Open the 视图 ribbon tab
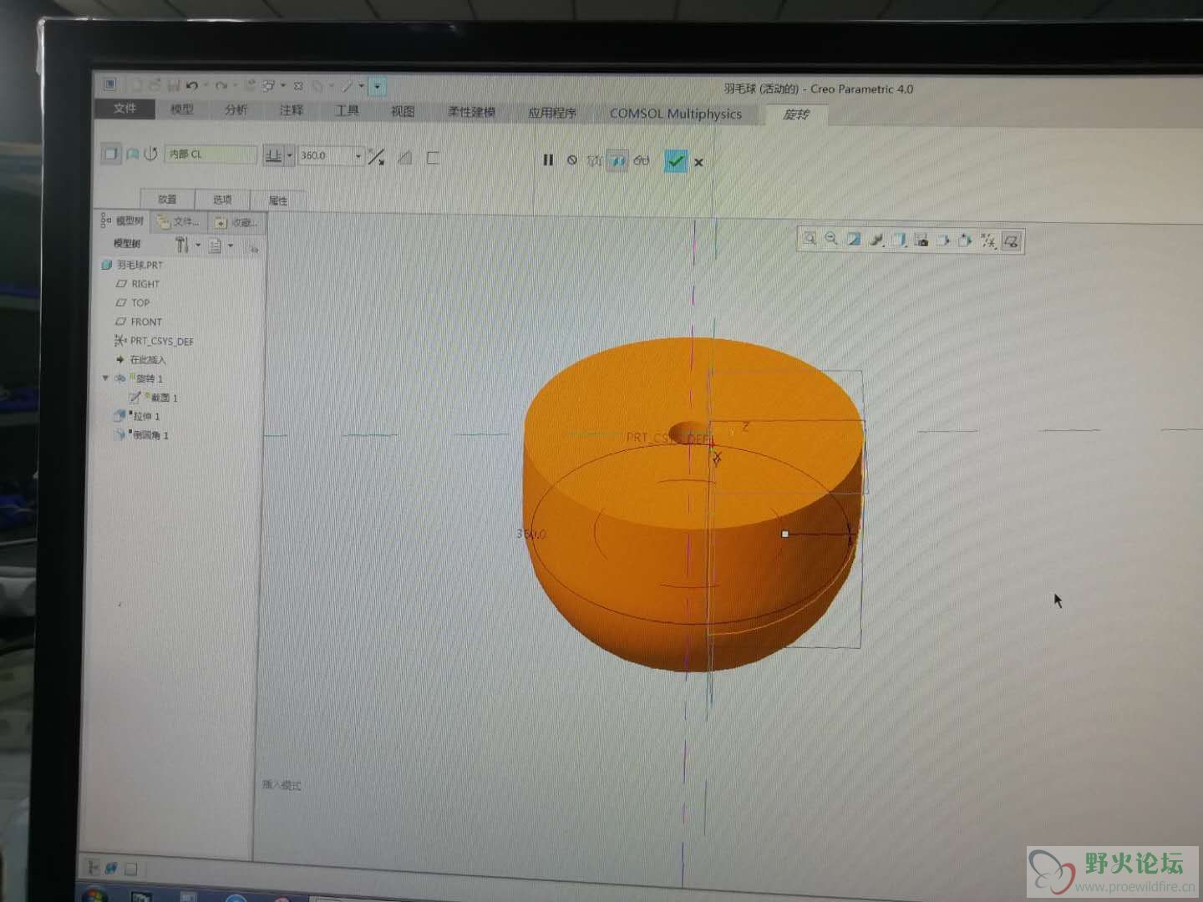The image size is (1203, 902). 403,111
